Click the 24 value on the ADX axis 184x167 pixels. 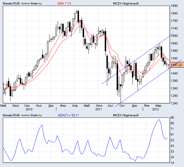(x=172, y=157)
